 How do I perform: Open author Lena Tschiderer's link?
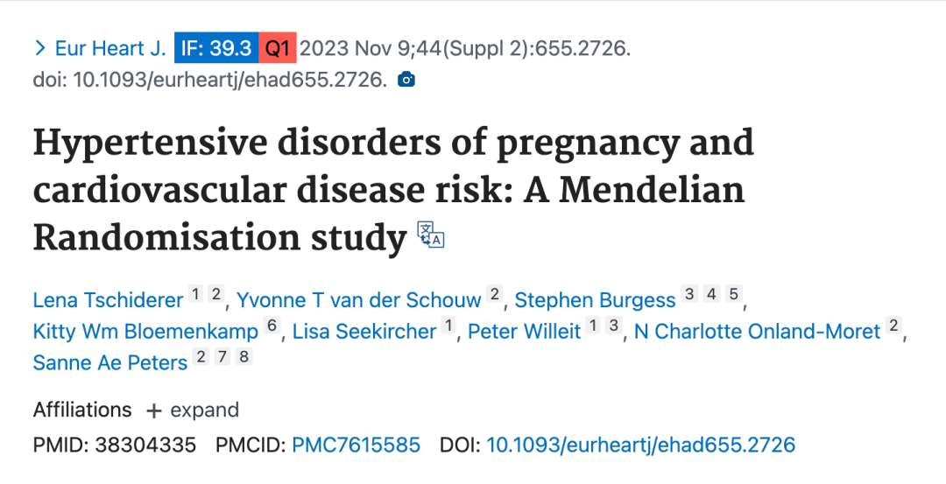tap(108, 300)
